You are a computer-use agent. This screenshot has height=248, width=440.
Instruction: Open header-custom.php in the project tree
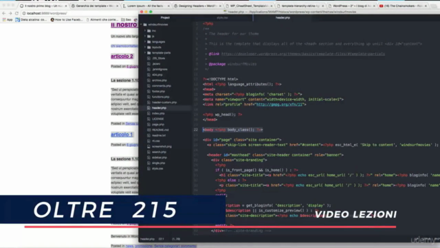[x=164, y=103]
